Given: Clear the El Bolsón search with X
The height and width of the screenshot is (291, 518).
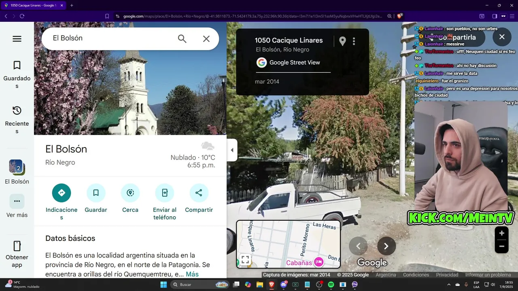Looking at the screenshot, I should click(x=206, y=39).
